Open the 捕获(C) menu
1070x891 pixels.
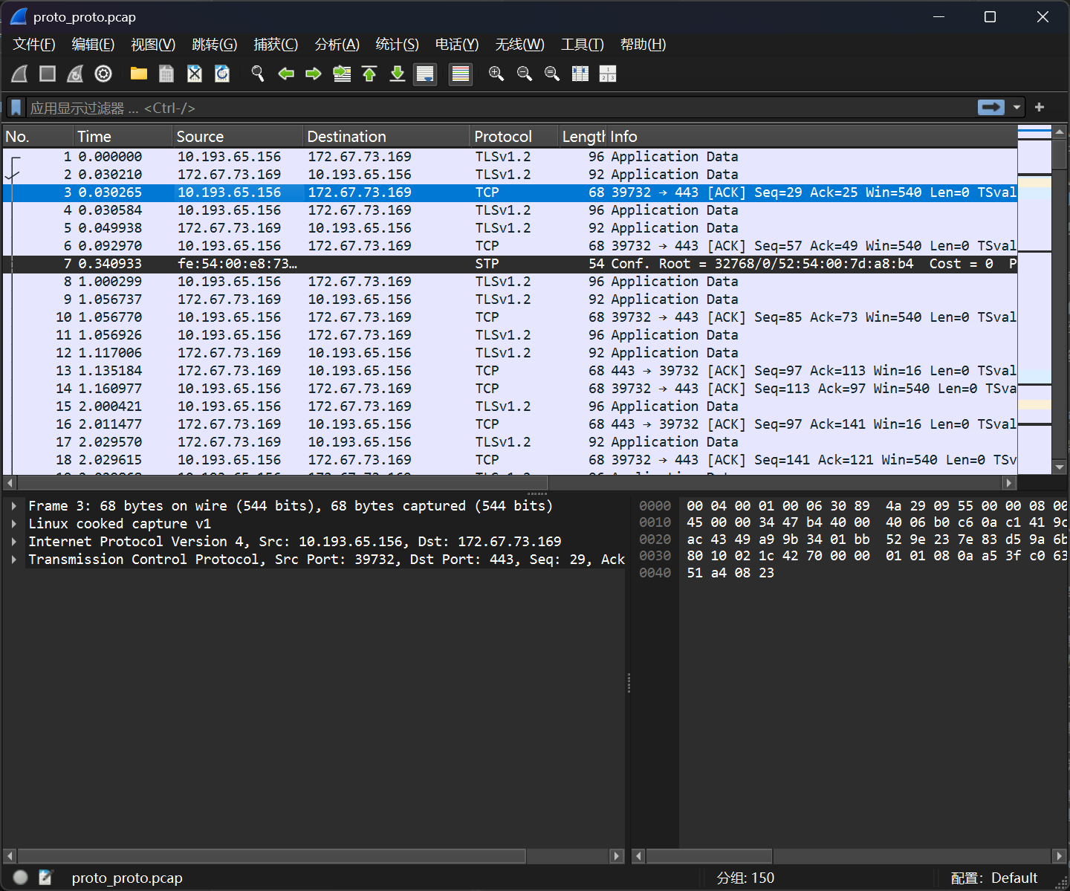click(x=276, y=45)
